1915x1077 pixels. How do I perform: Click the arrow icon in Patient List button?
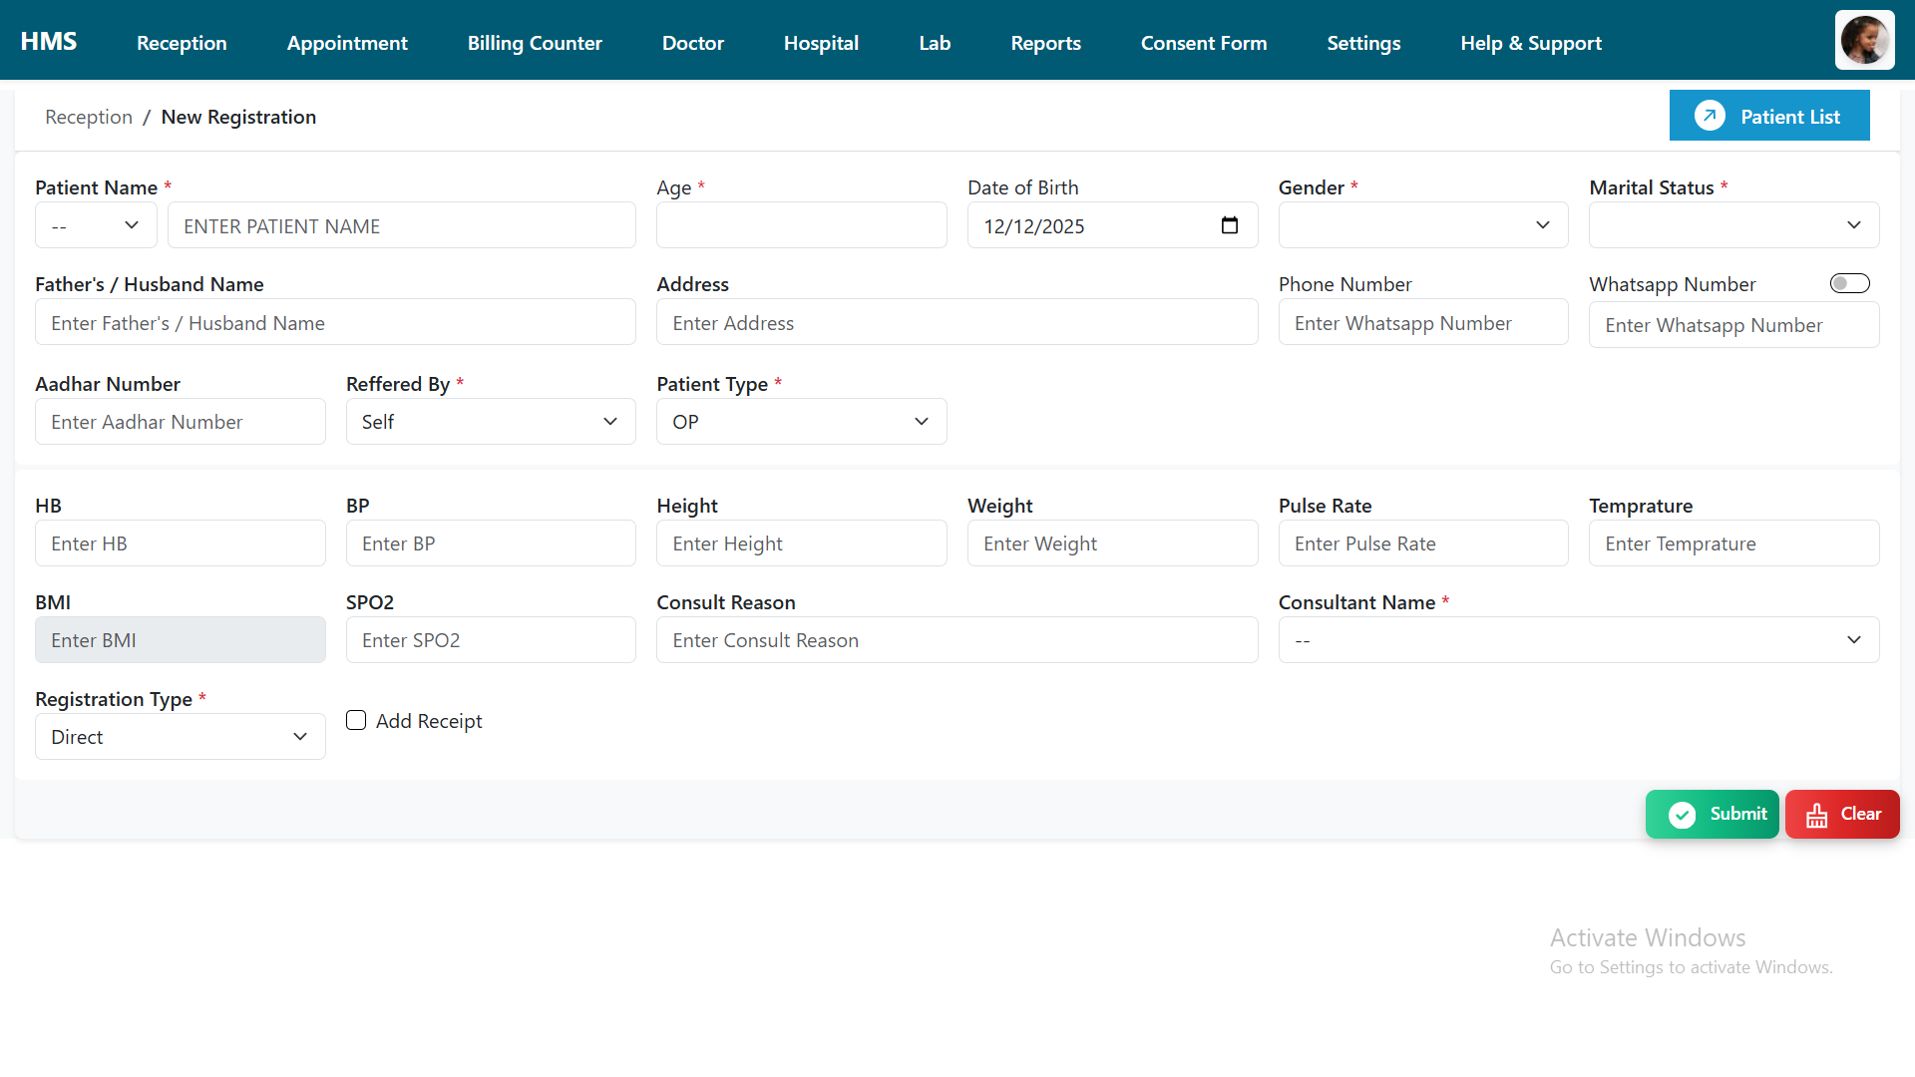click(1710, 116)
